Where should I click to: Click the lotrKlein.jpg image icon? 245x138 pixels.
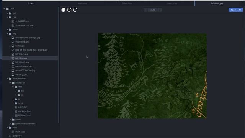click(x=13, y=58)
